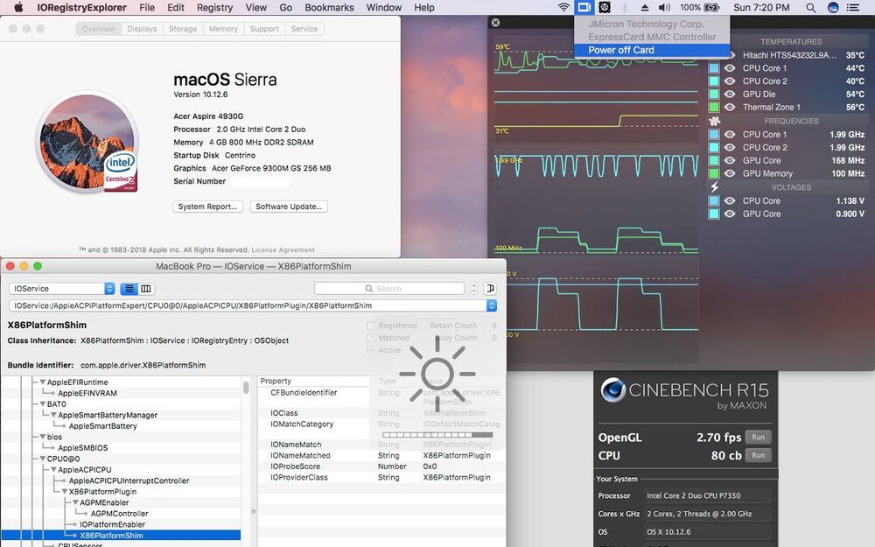Screen dimensions: 875x547
Task: Click the System Report button
Action: pyautogui.click(x=208, y=207)
